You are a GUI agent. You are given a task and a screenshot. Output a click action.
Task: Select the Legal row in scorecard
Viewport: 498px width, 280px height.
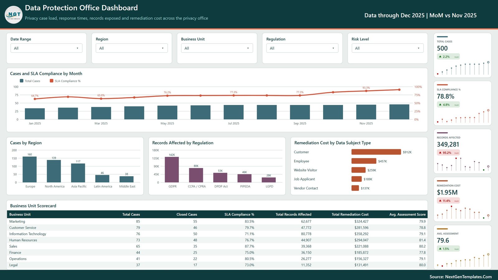pyautogui.click(x=217, y=265)
